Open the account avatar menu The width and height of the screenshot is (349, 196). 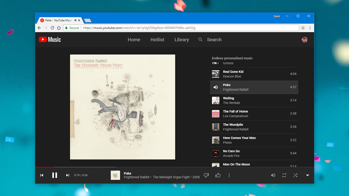[304, 40]
